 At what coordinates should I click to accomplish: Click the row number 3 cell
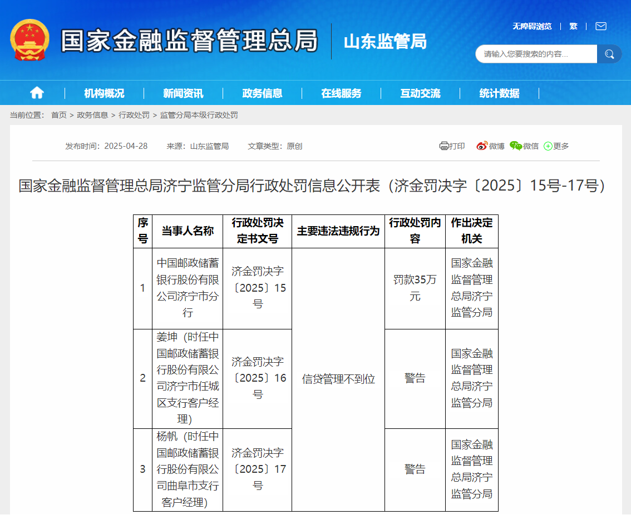143,469
